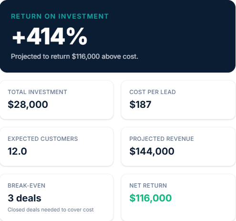Select the Net Return label

(x=148, y=186)
